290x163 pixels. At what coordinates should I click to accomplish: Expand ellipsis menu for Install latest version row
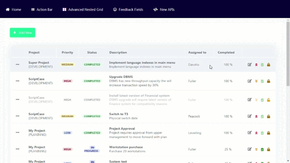pos(17,100)
